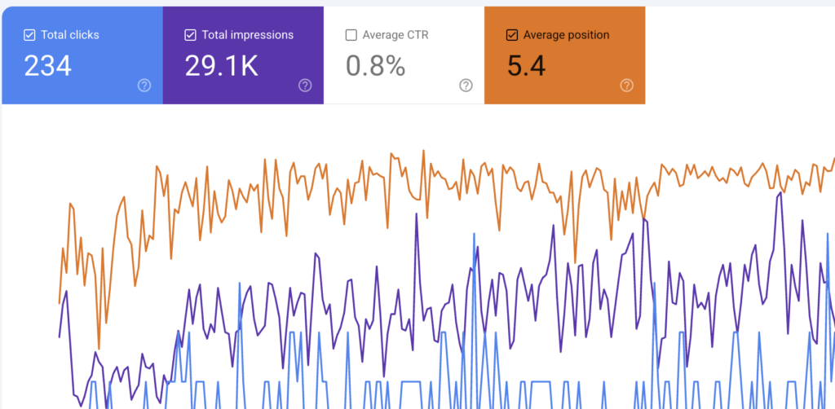
Task: Open help icon on Total clicks card
Action: pos(144,85)
